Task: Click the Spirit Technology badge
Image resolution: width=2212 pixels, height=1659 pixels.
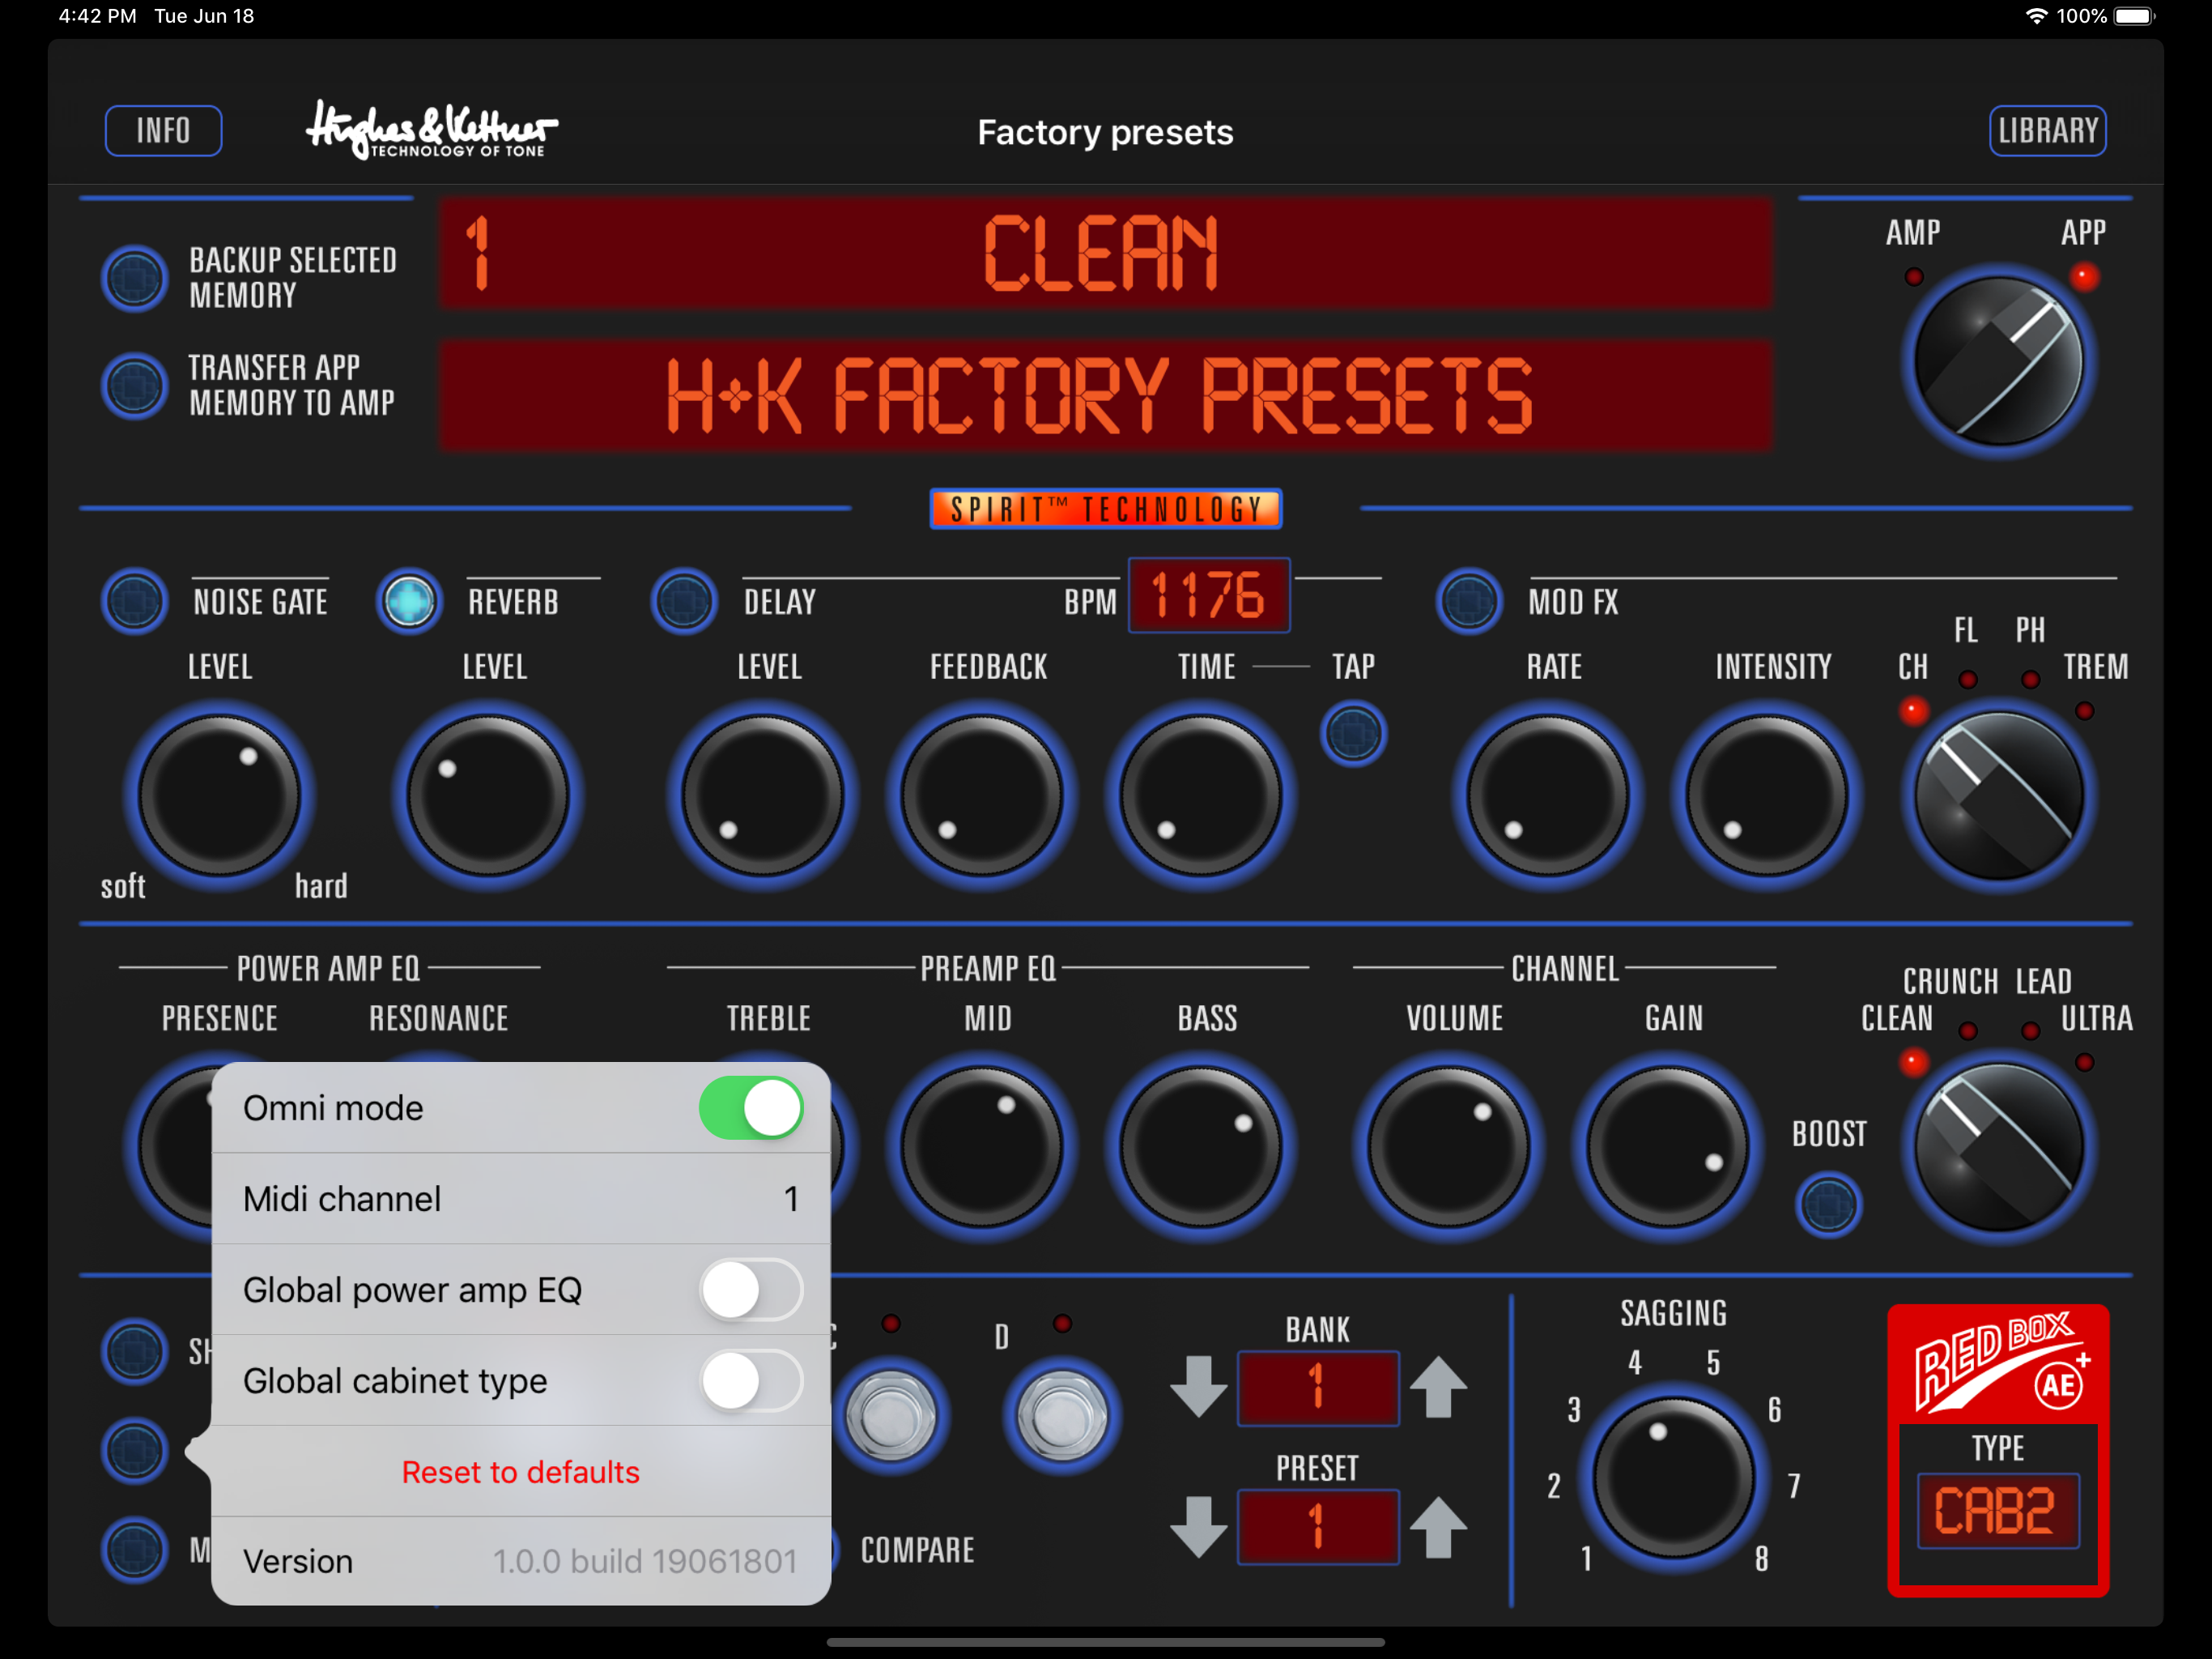Action: click(1105, 508)
